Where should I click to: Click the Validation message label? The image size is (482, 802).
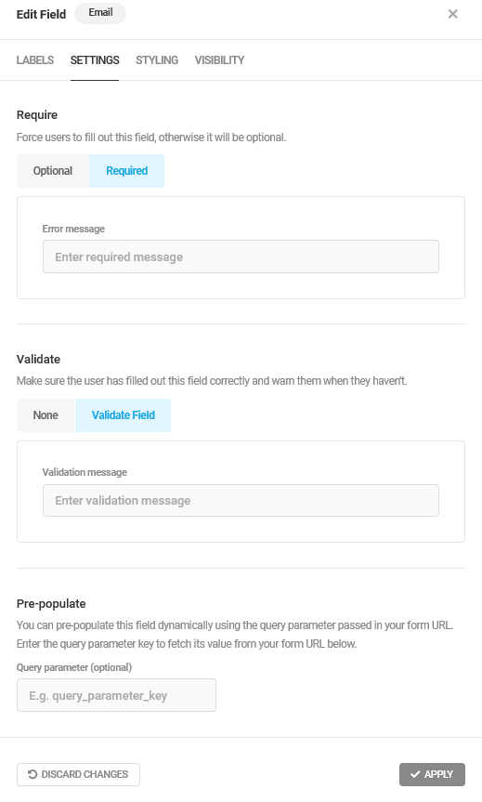pyautogui.click(x=85, y=472)
